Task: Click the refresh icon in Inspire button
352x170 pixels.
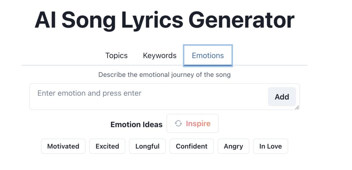Action: 178,124
